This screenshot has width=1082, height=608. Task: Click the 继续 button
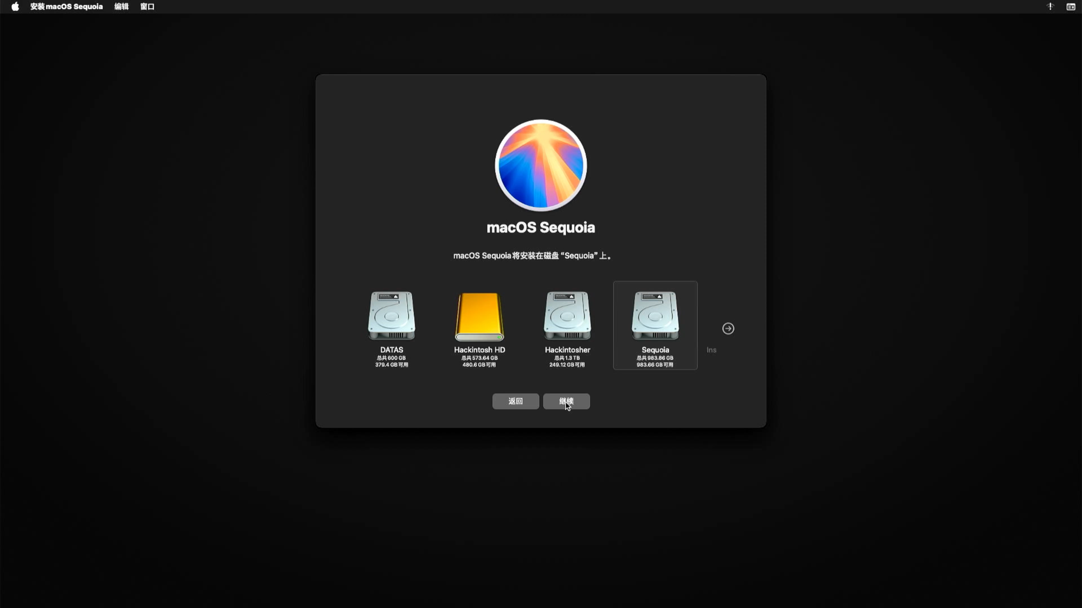coord(566,401)
